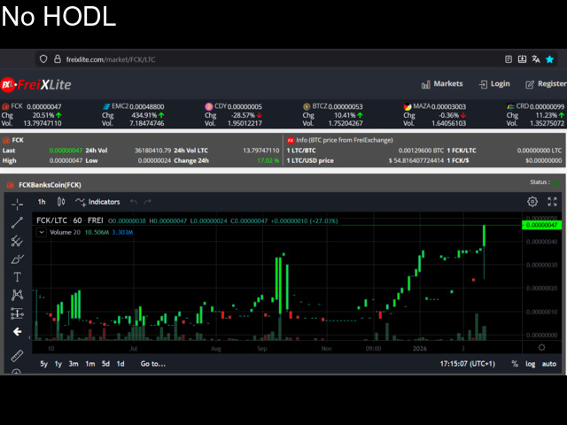Image resolution: width=567 pixels, height=425 pixels.
Task: Redo the last chart action
Action: pyautogui.click(x=148, y=202)
